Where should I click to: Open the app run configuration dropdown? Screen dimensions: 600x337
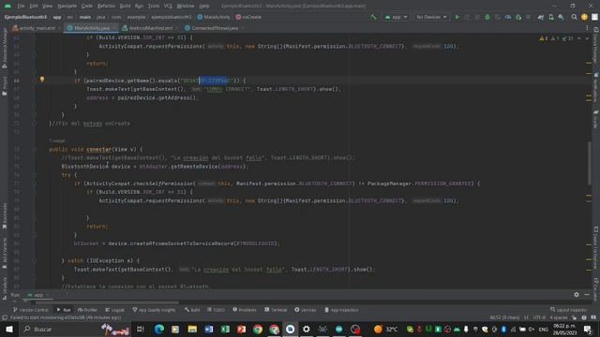[396, 17]
